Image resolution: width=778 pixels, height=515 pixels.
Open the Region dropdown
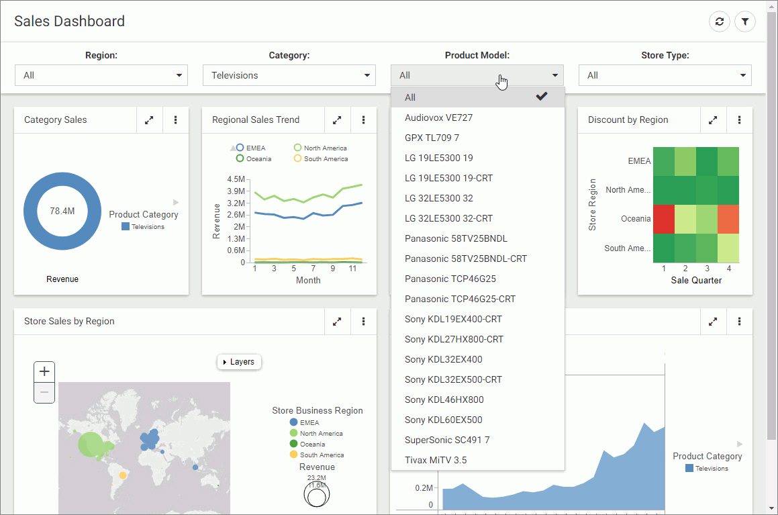point(101,75)
